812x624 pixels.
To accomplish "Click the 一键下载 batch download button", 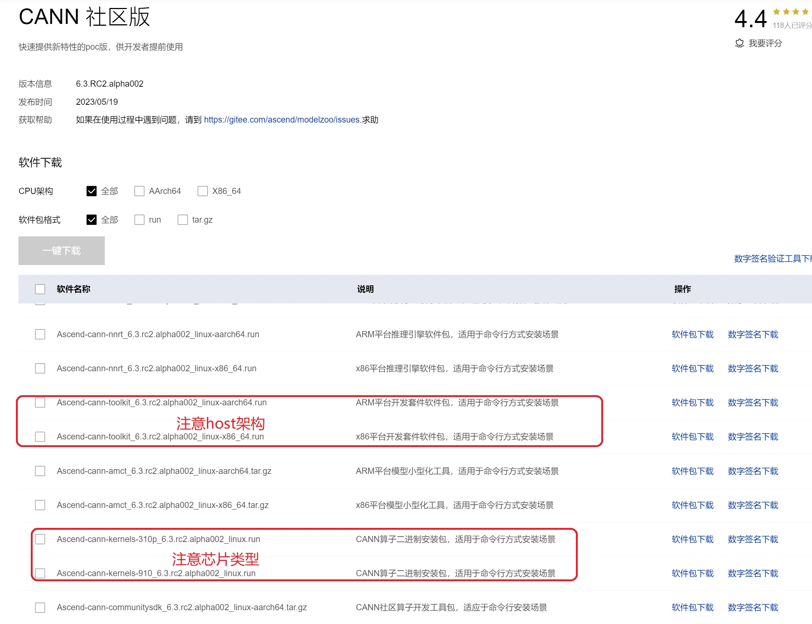I will 61,250.
